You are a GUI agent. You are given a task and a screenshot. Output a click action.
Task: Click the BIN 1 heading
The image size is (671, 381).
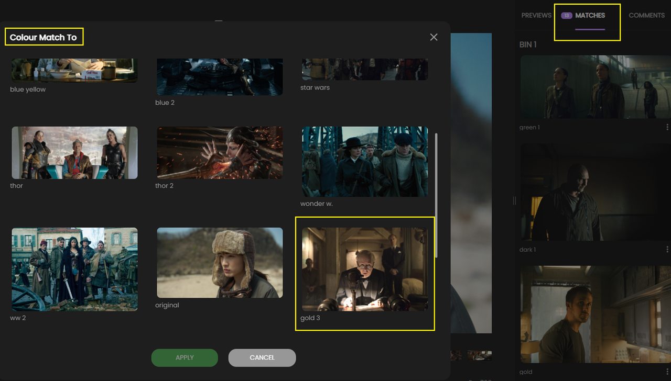pyautogui.click(x=528, y=44)
